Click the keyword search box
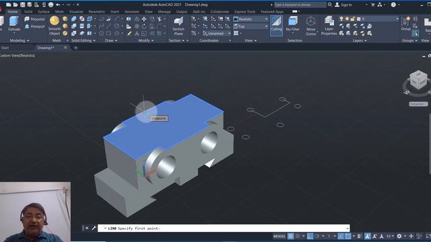This screenshot has width=431, height=242. (300, 5)
